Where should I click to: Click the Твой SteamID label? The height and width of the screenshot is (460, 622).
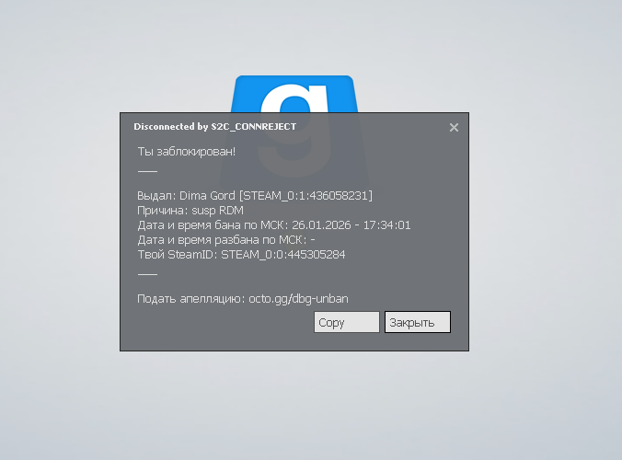[176, 255]
